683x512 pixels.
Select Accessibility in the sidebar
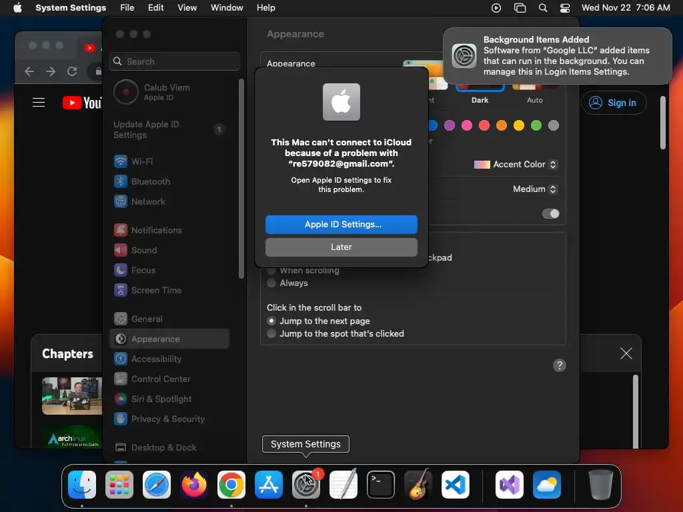[x=170, y=359]
